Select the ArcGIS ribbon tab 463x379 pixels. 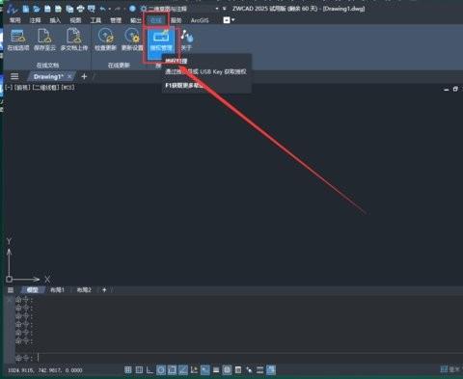pyautogui.click(x=200, y=20)
